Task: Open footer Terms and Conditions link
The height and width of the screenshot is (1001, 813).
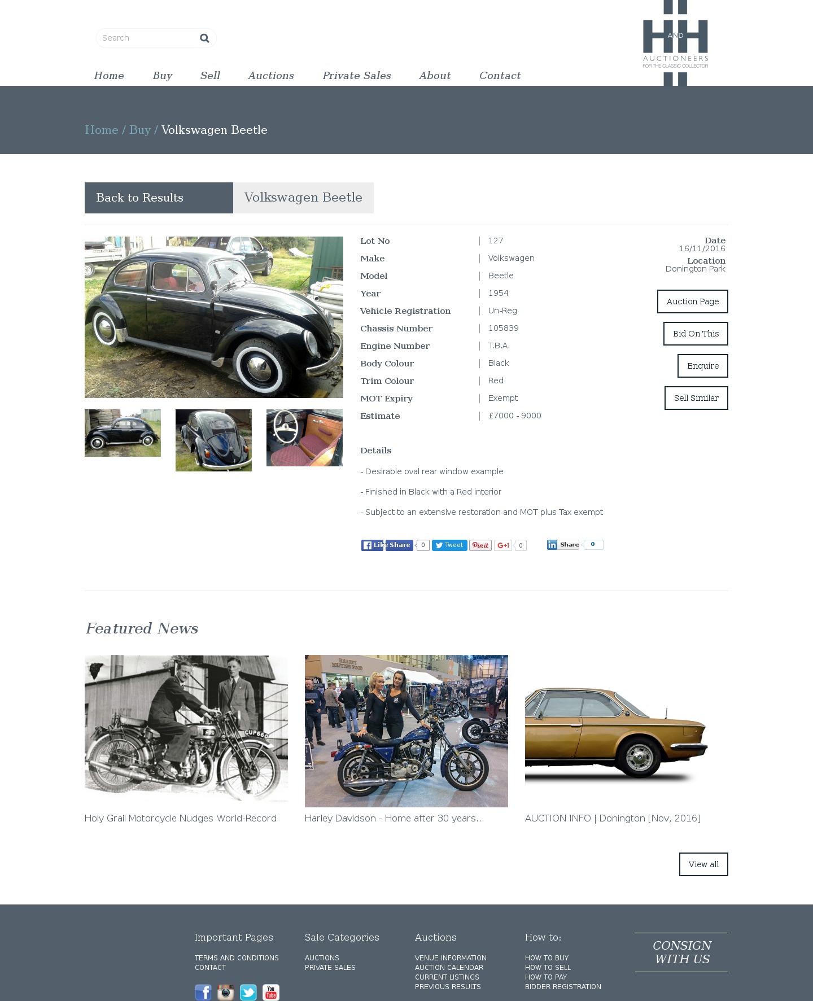Action: [x=237, y=958]
